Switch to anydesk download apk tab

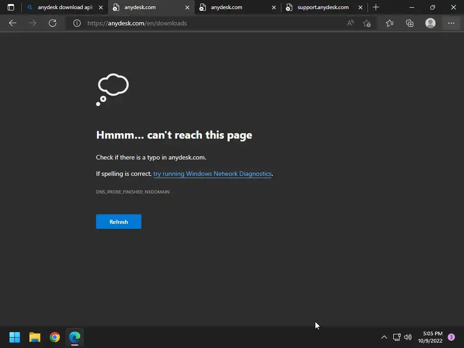[x=65, y=7]
